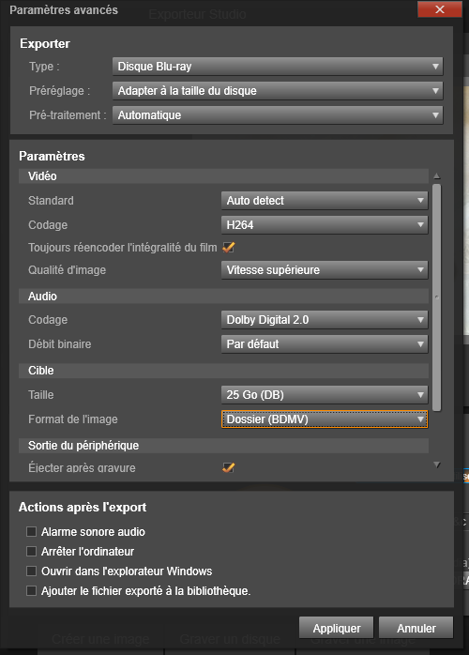
Task: Click the scroll-up arrow of Paramètres list
Action: (x=437, y=175)
